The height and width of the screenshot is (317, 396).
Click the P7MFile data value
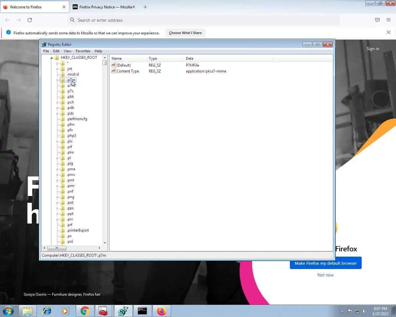coord(192,65)
